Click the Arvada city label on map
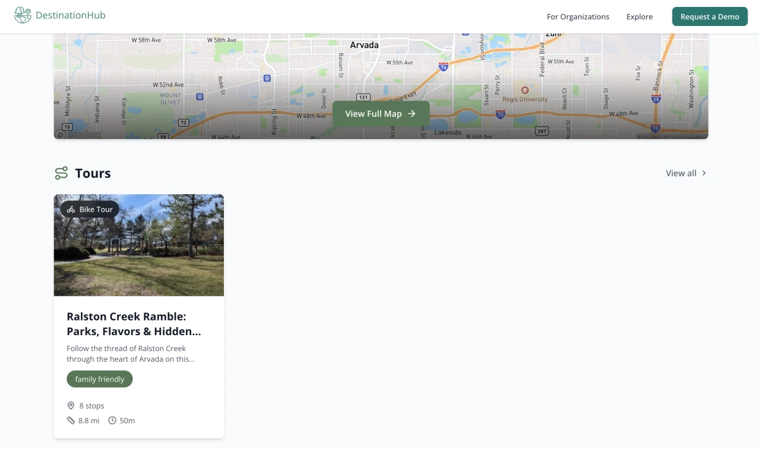Image resolution: width=759 pixels, height=449 pixels. 364,45
